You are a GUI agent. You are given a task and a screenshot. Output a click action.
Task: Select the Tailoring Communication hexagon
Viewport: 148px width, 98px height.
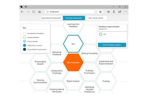tap(40, 81)
